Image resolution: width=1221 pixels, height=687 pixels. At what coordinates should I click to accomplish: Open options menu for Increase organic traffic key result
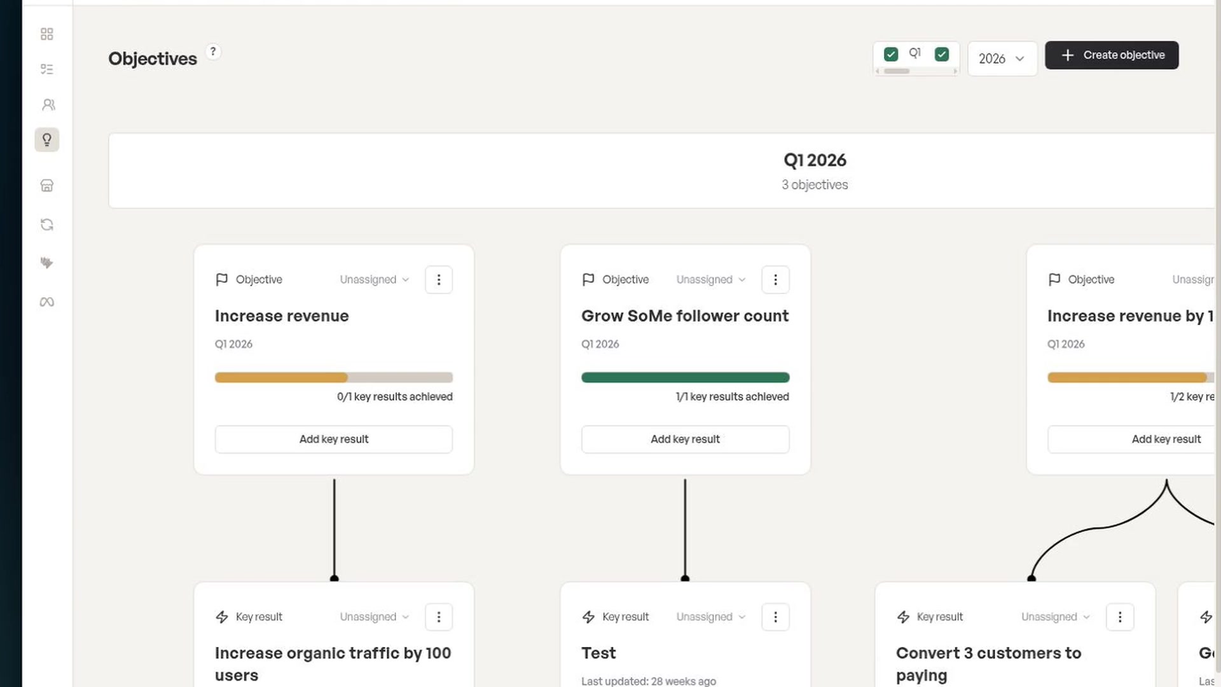pos(439,616)
